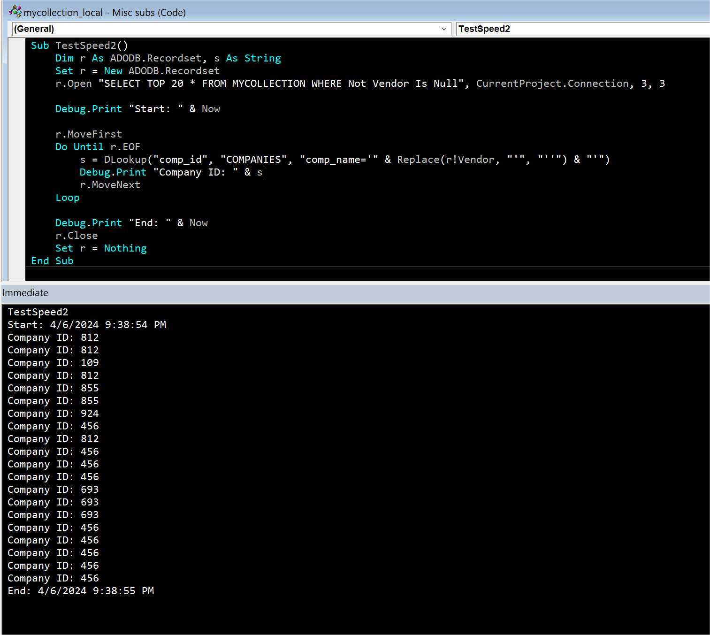This screenshot has width=710, height=635.
Task: Toggle breakpoint in margin beside r.MoveNext line
Action: [x=18, y=185]
